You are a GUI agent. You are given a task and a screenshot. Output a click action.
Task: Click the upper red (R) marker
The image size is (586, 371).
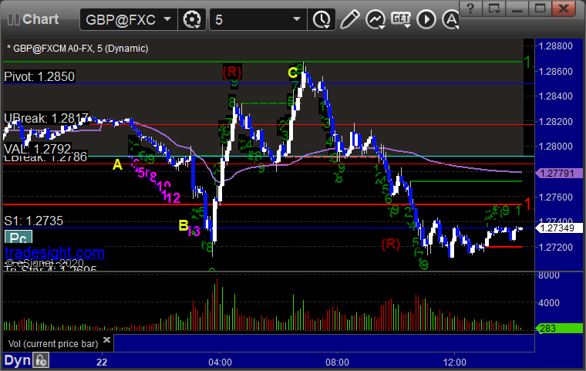coord(232,72)
